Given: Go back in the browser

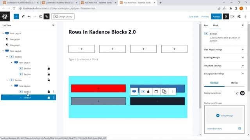Looking at the screenshot, I should point(4,9).
